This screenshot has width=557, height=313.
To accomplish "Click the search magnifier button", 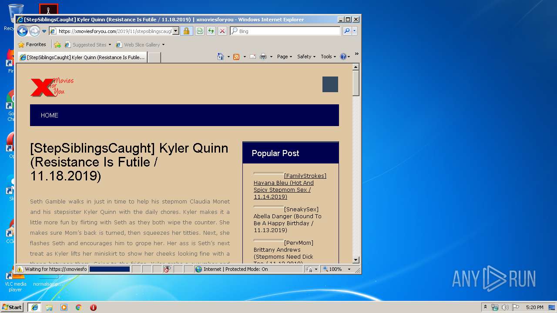I will pos(347,31).
